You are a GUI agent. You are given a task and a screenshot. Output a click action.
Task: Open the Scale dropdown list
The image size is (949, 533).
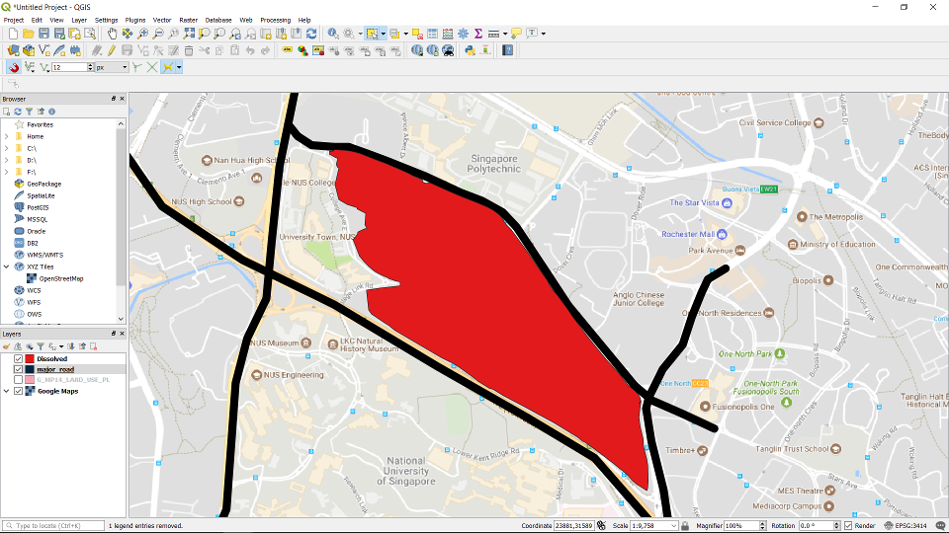[x=674, y=526]
